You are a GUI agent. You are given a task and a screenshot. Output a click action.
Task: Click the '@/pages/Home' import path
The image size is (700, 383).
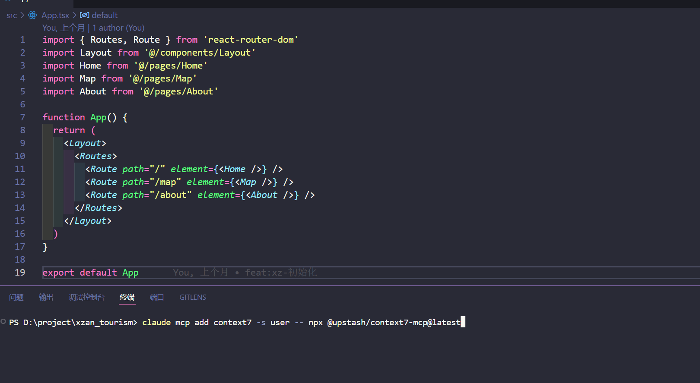pyautogui.click(x=171, y=66)
